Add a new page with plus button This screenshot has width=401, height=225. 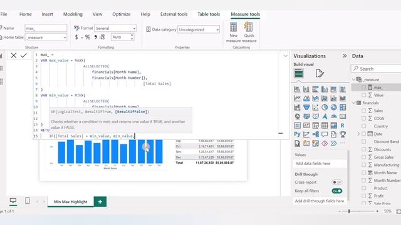100,201
